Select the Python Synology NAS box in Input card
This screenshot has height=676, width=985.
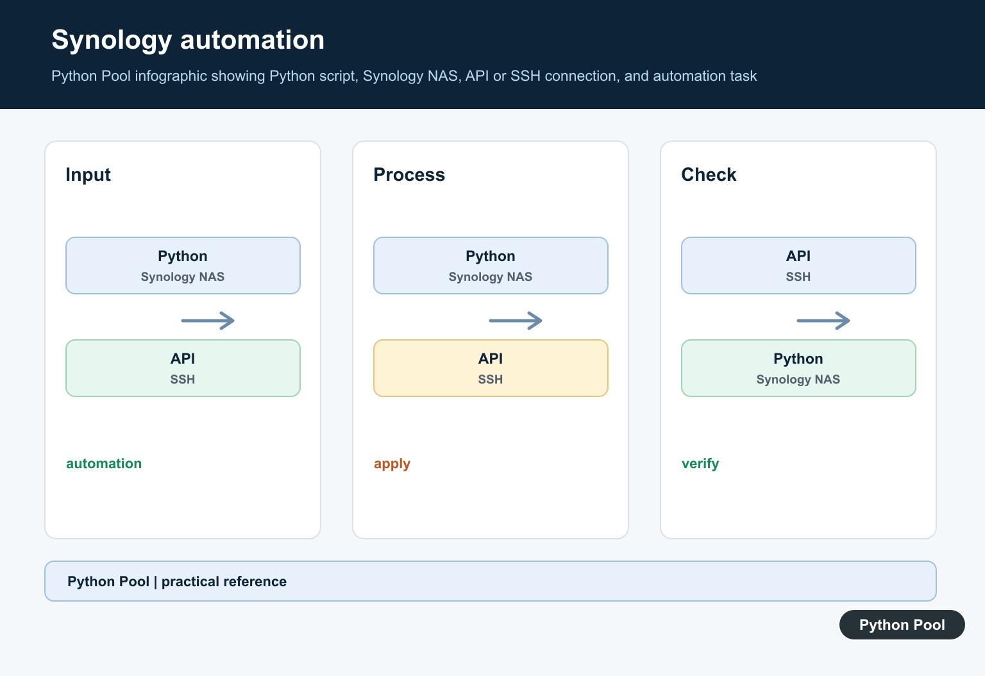pos(183,266)
